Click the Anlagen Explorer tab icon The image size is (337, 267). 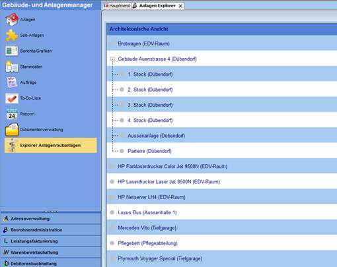coord(135,6)
